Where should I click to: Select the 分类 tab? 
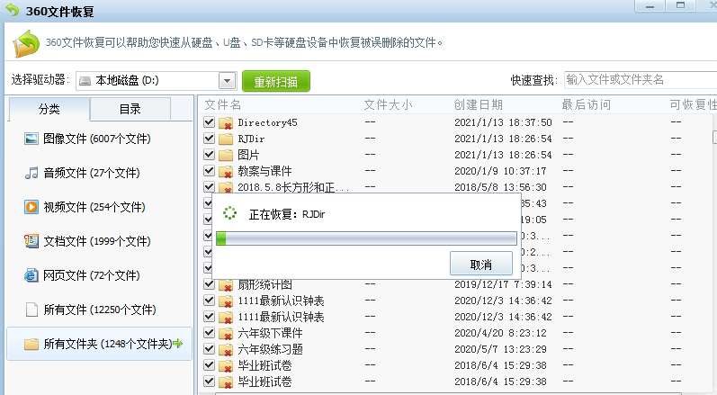point(49,109)
